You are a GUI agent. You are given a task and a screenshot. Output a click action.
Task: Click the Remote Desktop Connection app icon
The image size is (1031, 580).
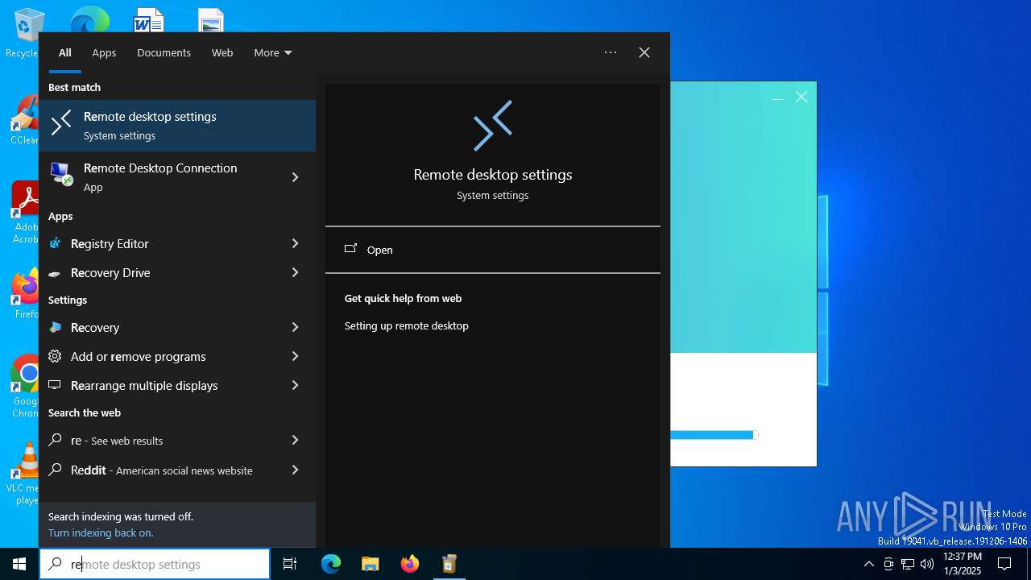point(60,173)
